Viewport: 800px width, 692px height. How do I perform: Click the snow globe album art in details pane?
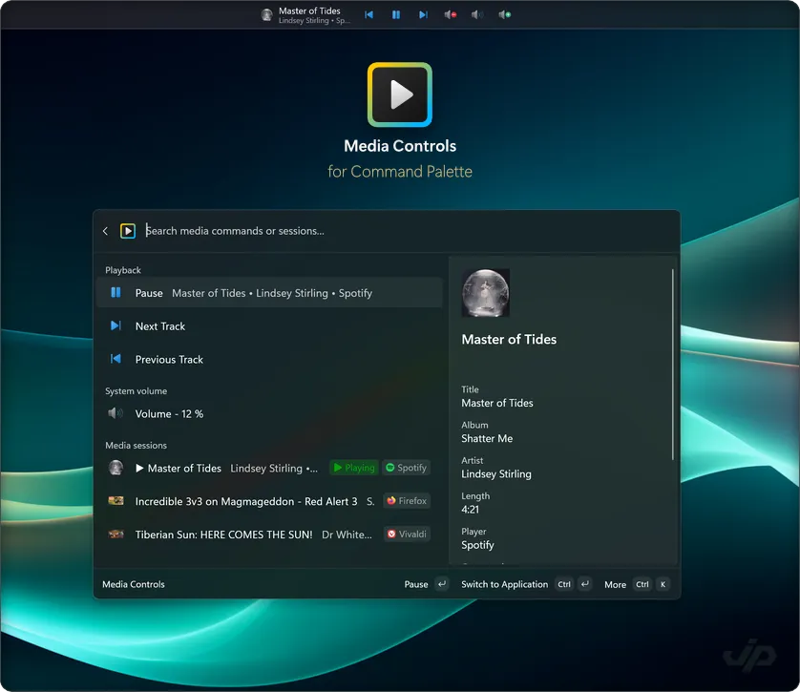click(x=485, y=293)
